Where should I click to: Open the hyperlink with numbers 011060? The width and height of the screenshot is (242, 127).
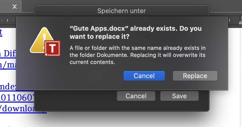coord(17,98)
